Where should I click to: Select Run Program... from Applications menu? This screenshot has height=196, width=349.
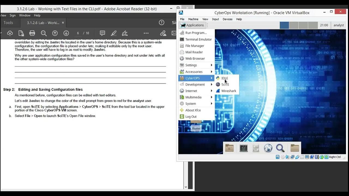click(197, 33)
